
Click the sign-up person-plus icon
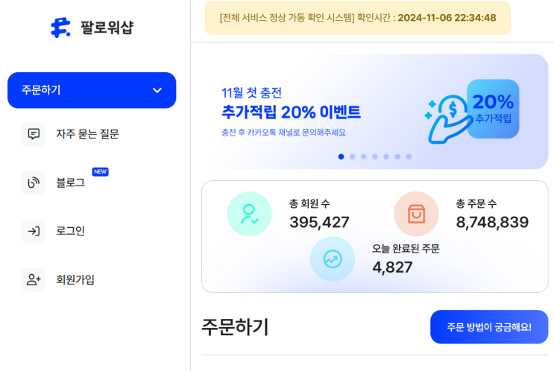point(34,280)
